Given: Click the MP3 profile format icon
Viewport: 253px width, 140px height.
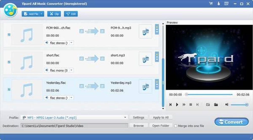Looking at the screenshot, I should point(24,118).
